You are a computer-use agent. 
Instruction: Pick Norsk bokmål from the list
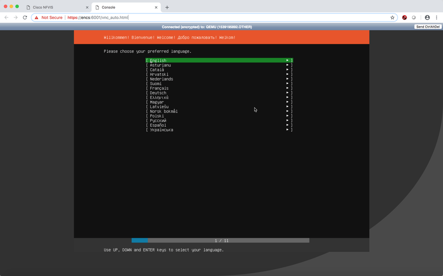[219, 111]
